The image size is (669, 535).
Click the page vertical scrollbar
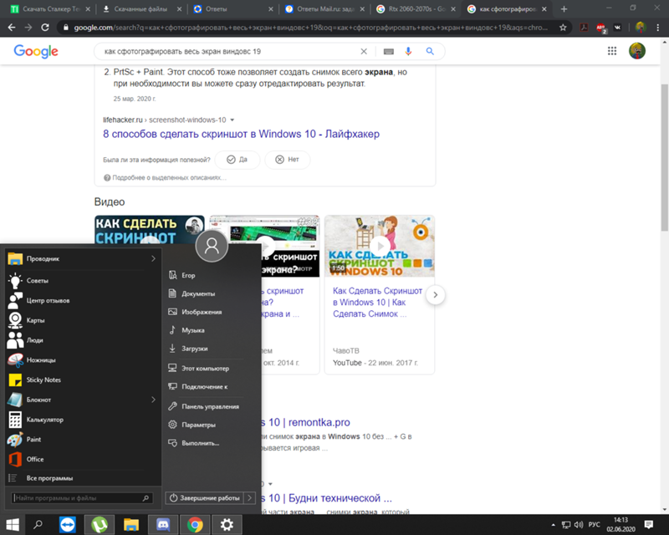point(664,158)
